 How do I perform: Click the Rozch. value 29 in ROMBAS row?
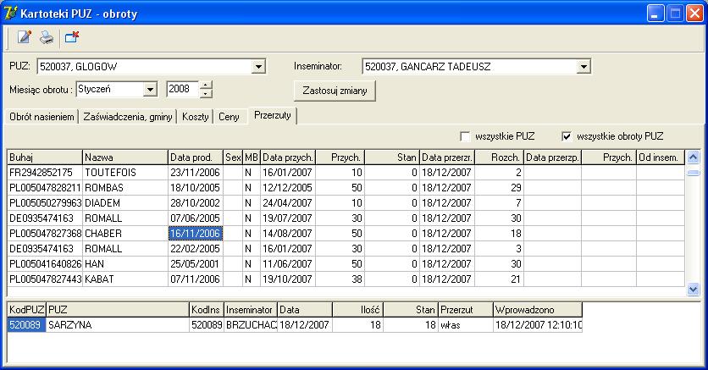point(499,188)
